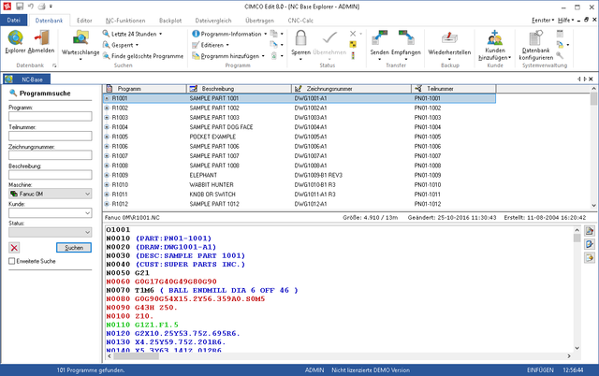The width and height of the screenshot is (599, 376).
Task: Expand the Programm-Information dropdown arrow
Action: (x=266, y=34)
